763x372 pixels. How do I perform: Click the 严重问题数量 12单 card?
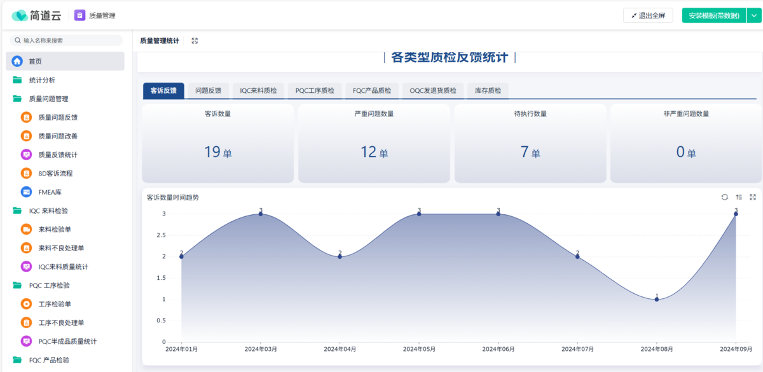click(374, 144)
